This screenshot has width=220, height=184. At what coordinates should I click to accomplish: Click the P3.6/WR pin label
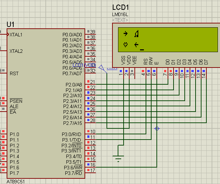coord(73,168)
